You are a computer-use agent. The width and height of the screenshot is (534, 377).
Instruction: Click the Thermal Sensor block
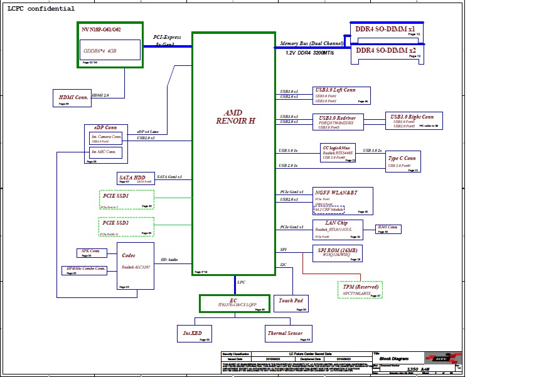point(289,334)
